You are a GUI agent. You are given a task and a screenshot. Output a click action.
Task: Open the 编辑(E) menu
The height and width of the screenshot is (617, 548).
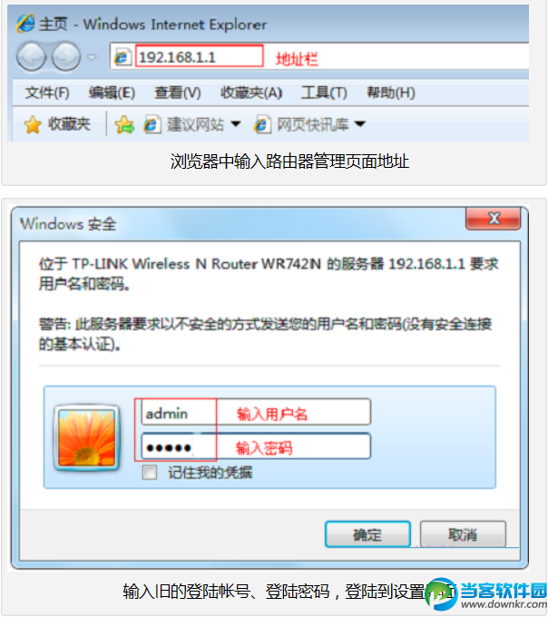tap(112, 93)
